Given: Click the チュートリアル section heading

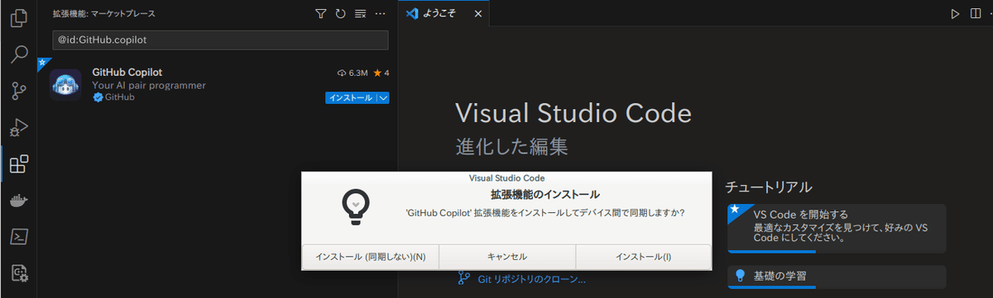Looking at the screenshot, I should (x=769, y=187).
